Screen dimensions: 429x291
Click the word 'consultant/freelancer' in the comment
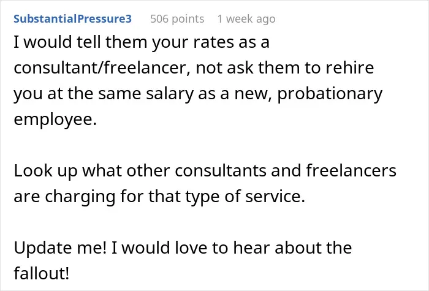pos(100,67)
